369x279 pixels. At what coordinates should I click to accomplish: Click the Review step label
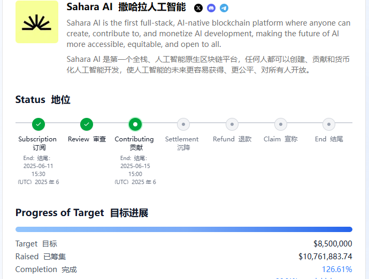(x=87, y=139)
